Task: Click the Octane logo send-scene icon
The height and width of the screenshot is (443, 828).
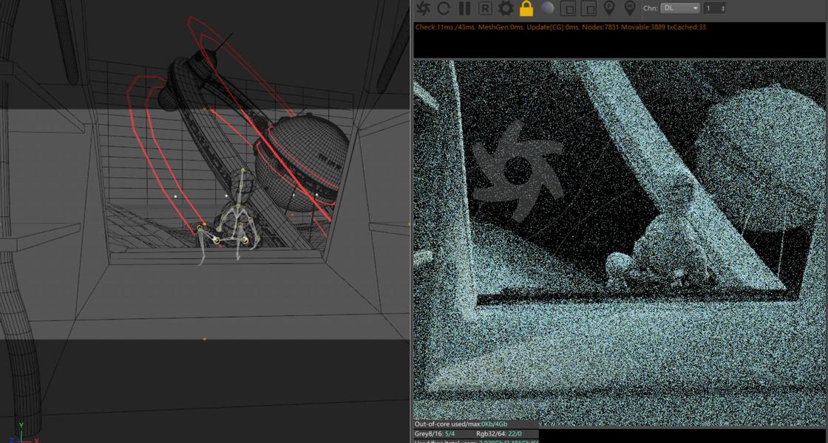Action: (x=423, y=8)
